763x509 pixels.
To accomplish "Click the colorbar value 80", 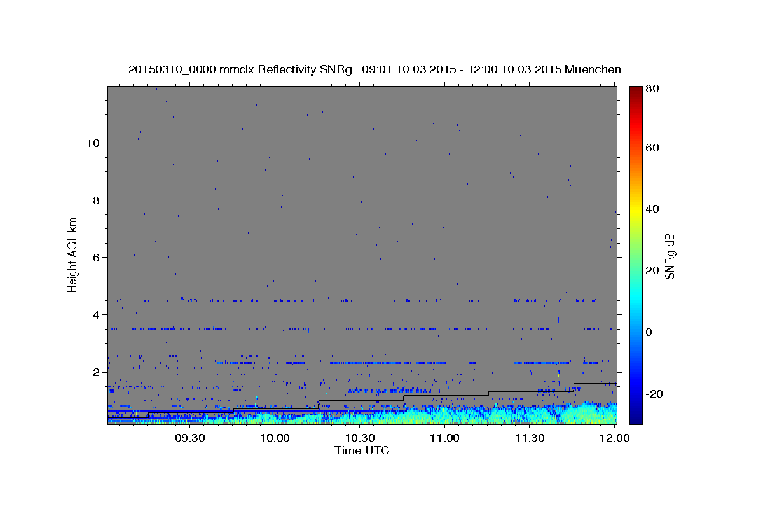I will click(x=652, y=89).
